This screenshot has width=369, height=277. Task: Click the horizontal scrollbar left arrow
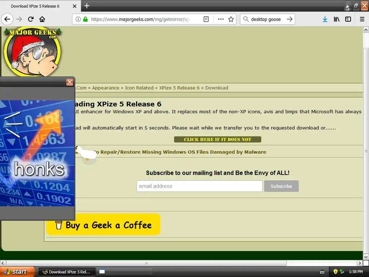3,263
